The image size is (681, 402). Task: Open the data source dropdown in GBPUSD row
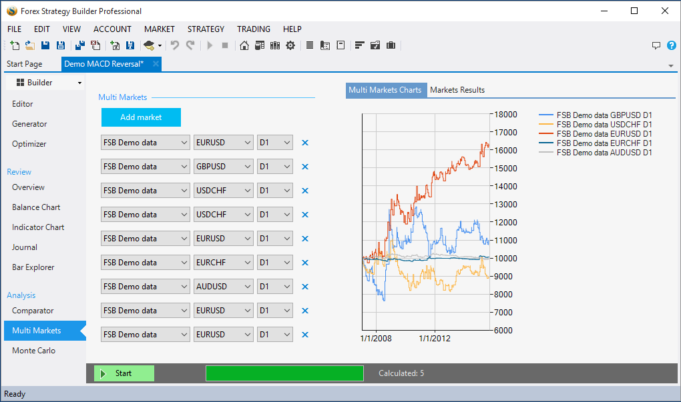146,167
